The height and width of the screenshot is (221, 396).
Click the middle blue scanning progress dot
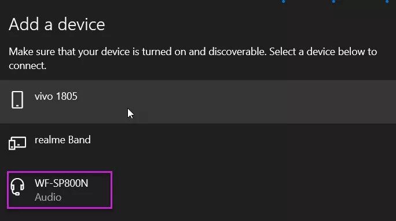(x=333, y=2)
